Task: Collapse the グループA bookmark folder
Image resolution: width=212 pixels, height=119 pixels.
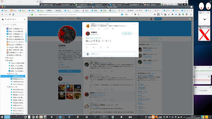Action: [x=8, y=74]
